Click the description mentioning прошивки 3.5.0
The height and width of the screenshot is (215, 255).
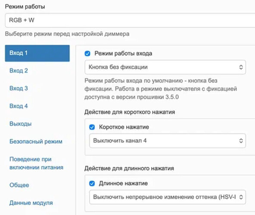click(x=161, y=89)
